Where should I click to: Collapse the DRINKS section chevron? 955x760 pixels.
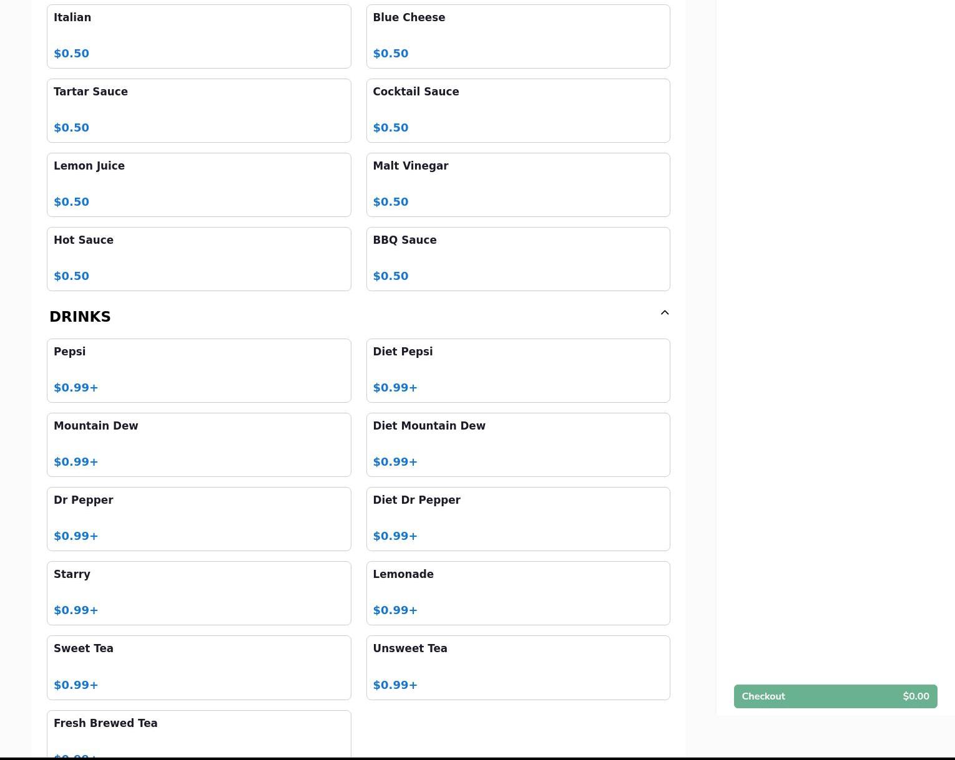pos(664,313)
